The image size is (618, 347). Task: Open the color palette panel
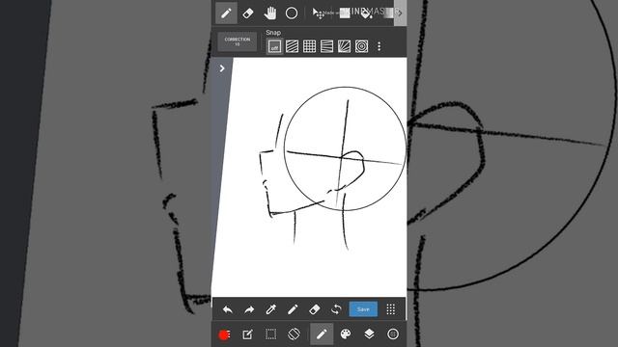(346, 334)
